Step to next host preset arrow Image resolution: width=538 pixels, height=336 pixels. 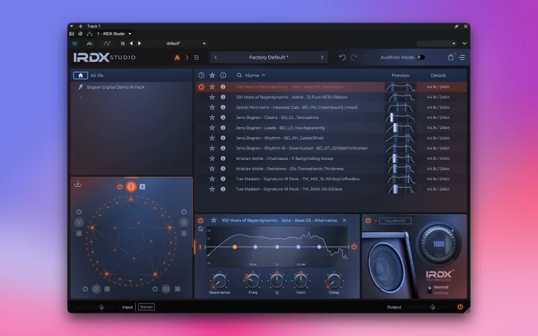tap(139, 44)
